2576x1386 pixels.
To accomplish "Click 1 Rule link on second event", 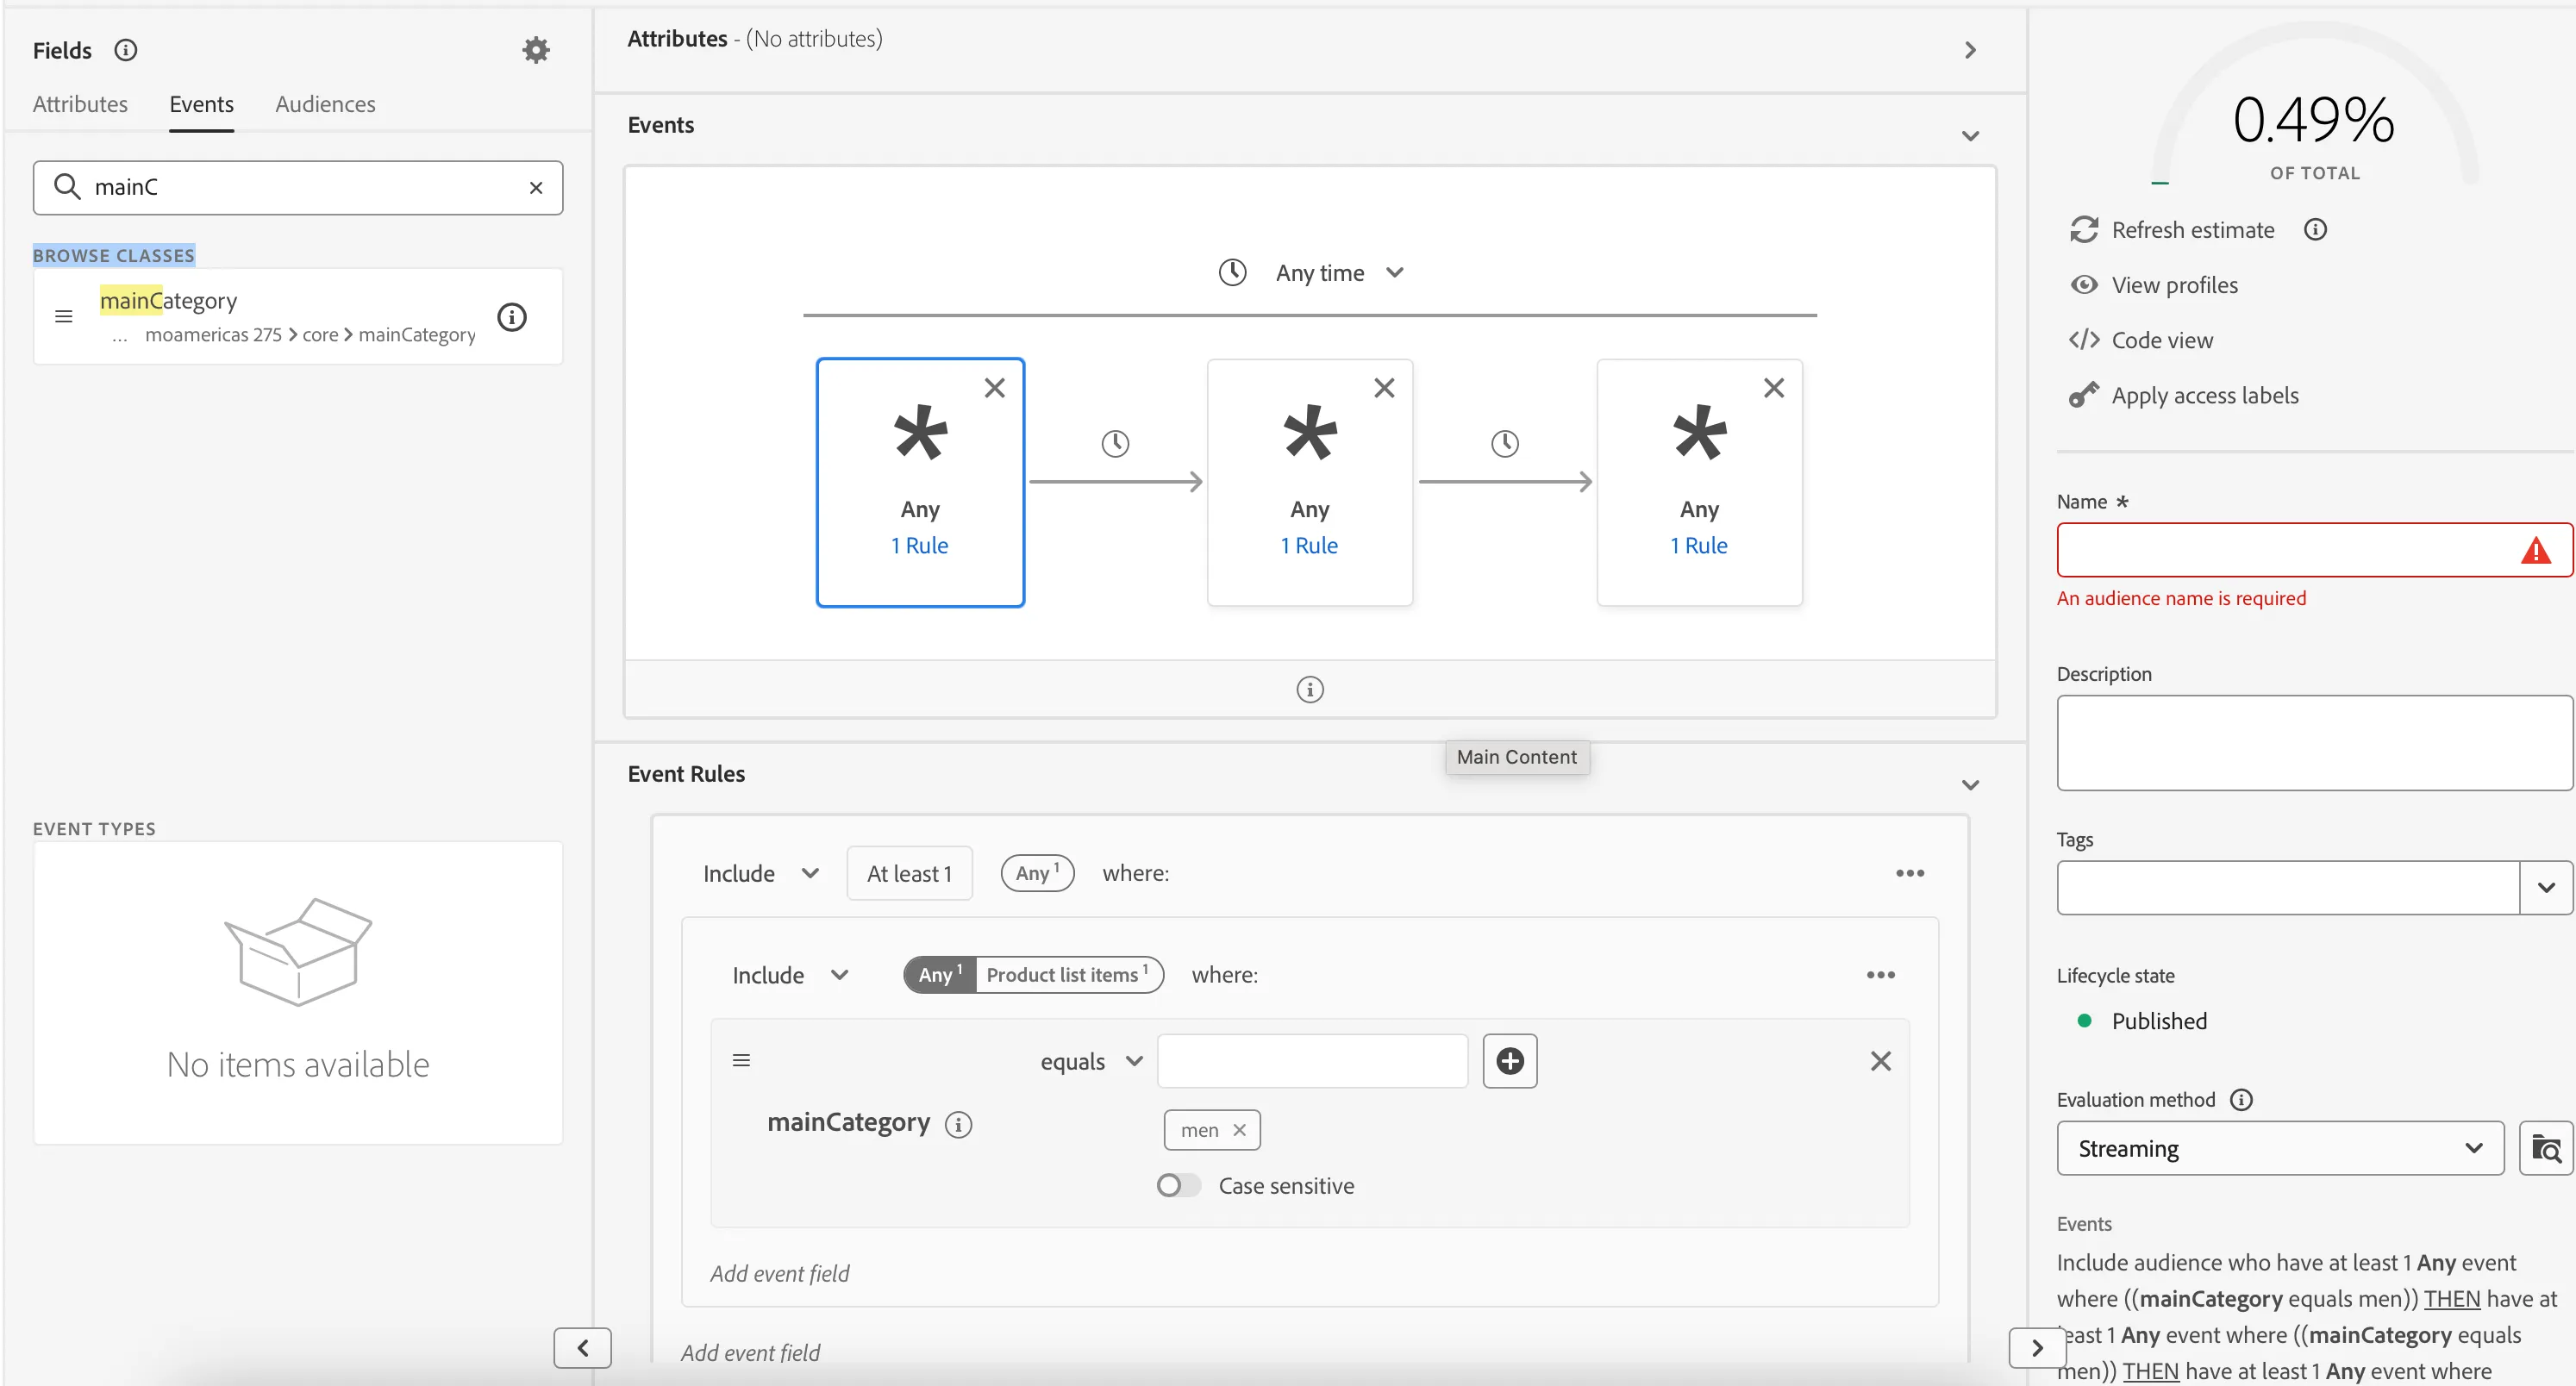I will click(x=1309, y=546).
